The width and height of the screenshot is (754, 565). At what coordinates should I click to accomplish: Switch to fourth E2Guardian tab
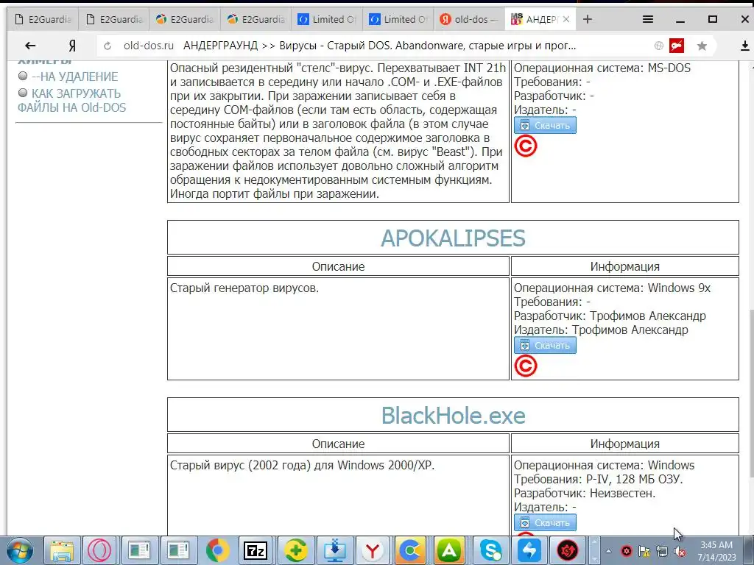[x=256, y=19]
